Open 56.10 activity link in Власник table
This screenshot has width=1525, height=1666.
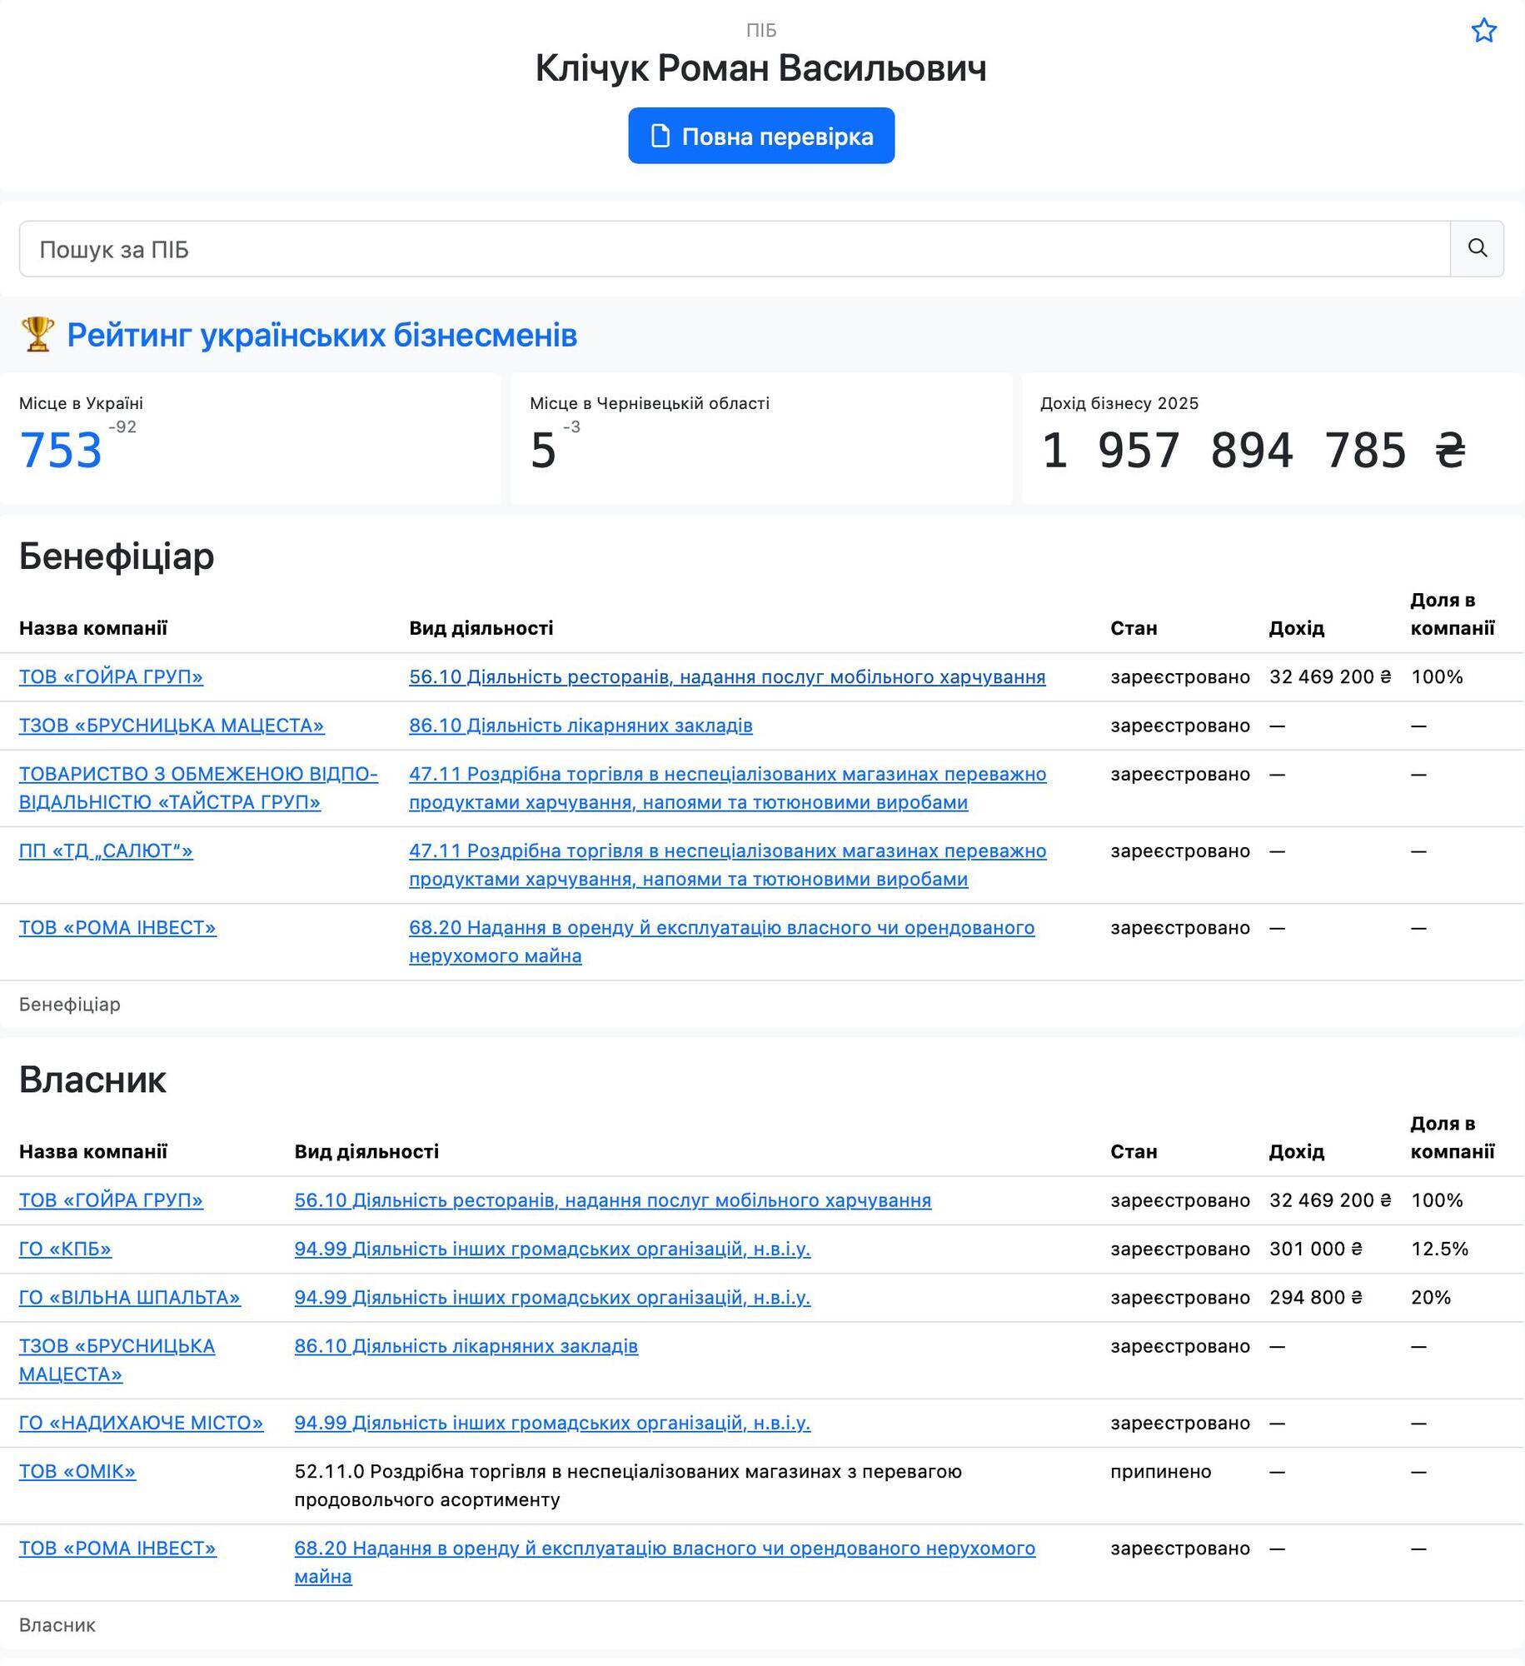point(612,1200)
